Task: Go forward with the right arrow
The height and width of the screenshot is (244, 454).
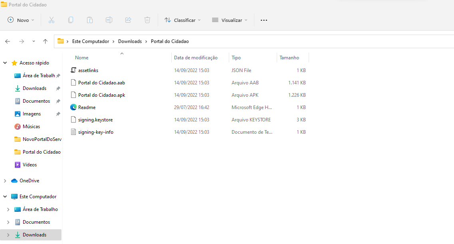Action: coord(22,41)
